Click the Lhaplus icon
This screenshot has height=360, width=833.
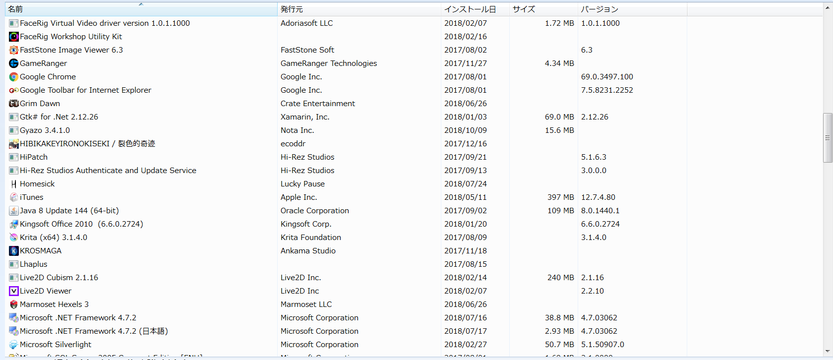click(14, 264)
